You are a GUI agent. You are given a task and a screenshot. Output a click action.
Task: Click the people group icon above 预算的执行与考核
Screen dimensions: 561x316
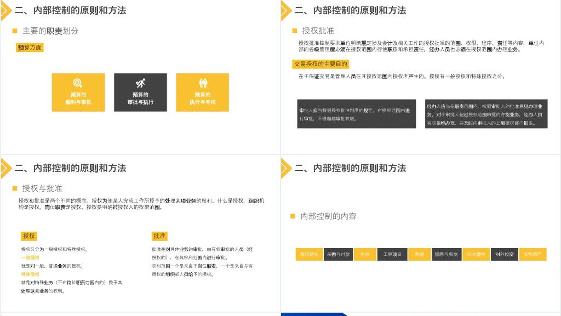pos(203,83)
